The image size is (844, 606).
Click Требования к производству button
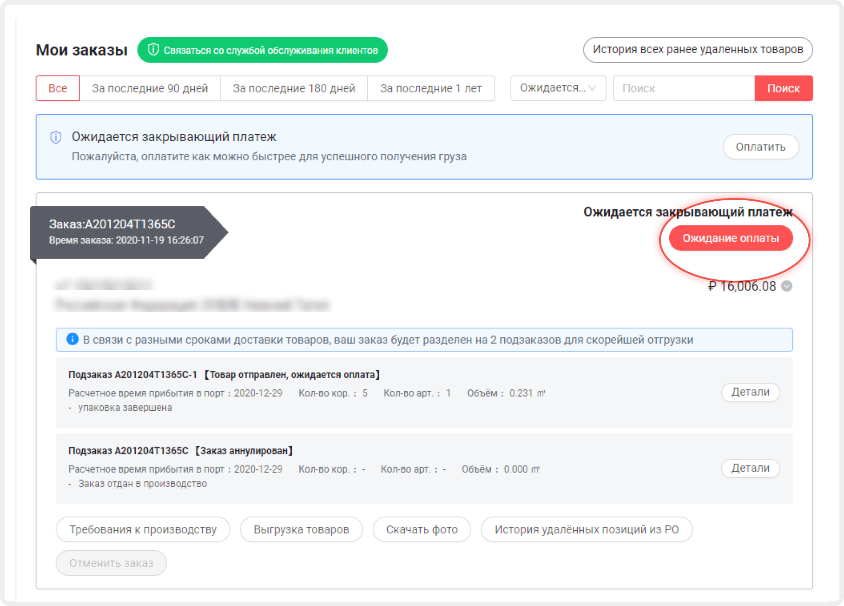pyautogui.click(x=143, y=529)
